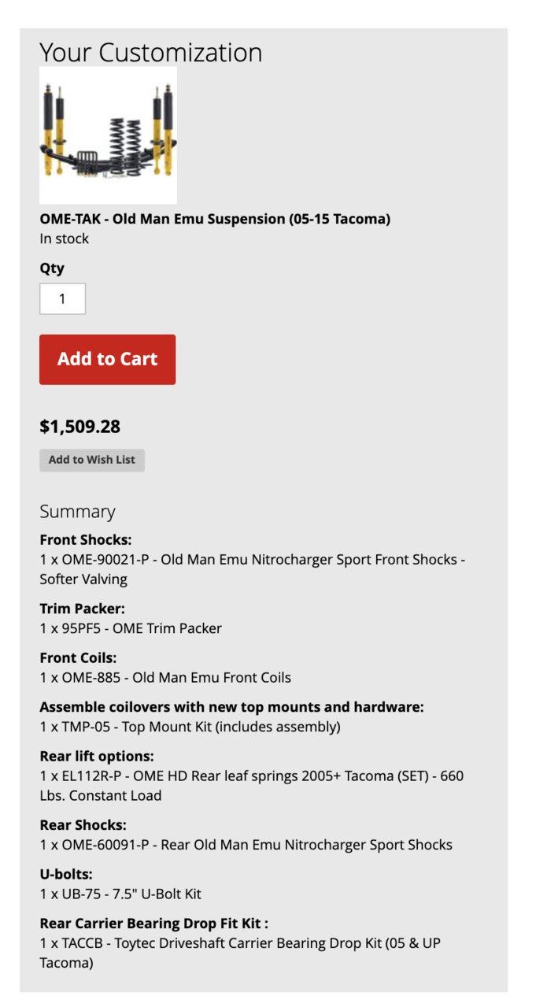
Task: Select the OME-60091-P Rear Nitrocharger Sport Shocks line
Action: point(246,845)
